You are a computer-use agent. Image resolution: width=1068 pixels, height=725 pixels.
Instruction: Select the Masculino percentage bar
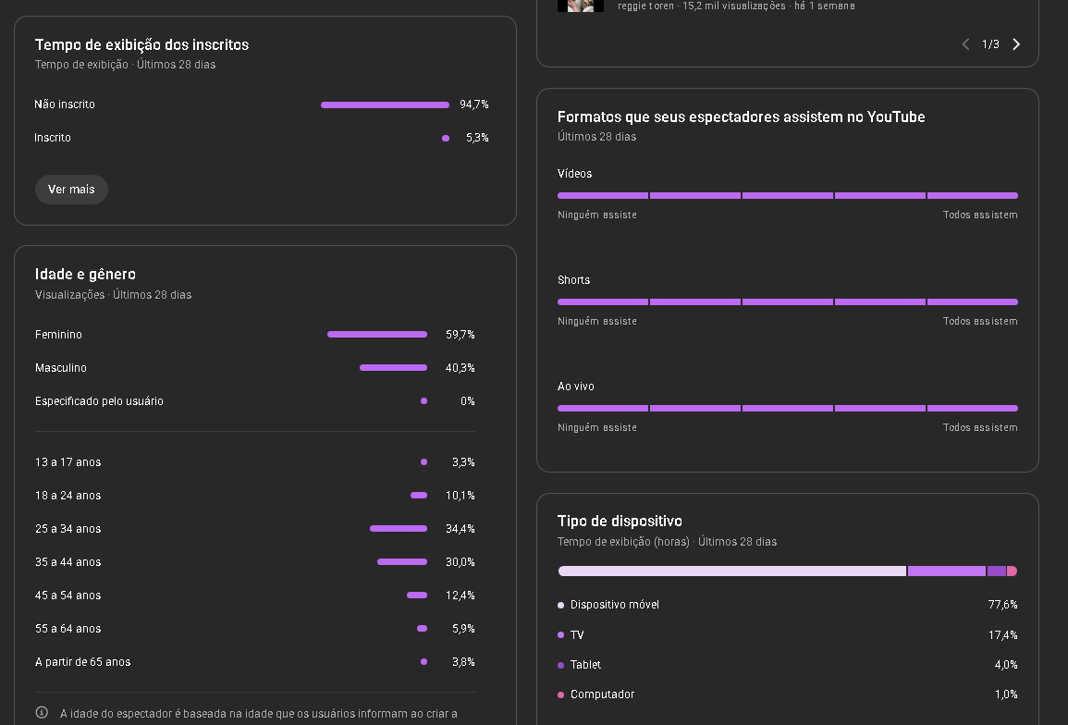pyautogui.click(x=393, y=368)
